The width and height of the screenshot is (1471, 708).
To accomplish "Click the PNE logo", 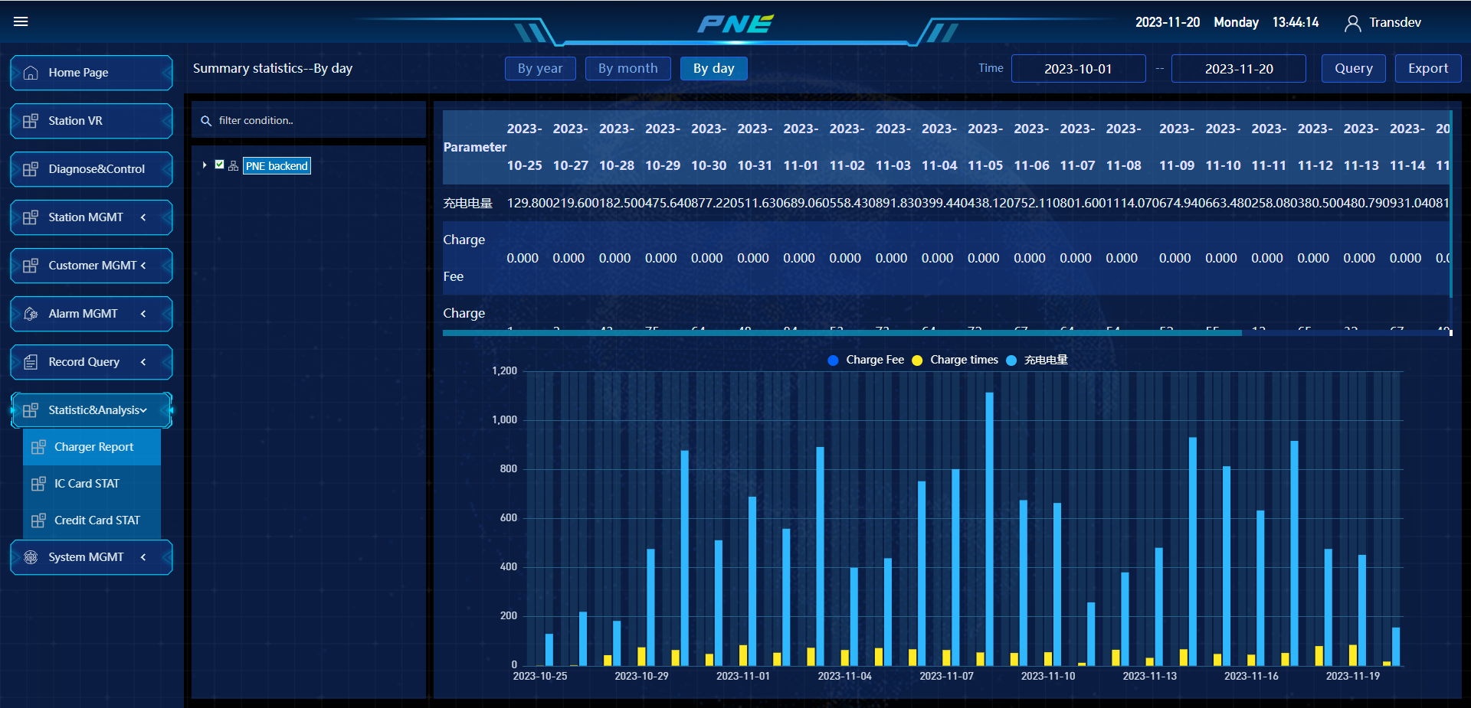I will tap(735, 24).
